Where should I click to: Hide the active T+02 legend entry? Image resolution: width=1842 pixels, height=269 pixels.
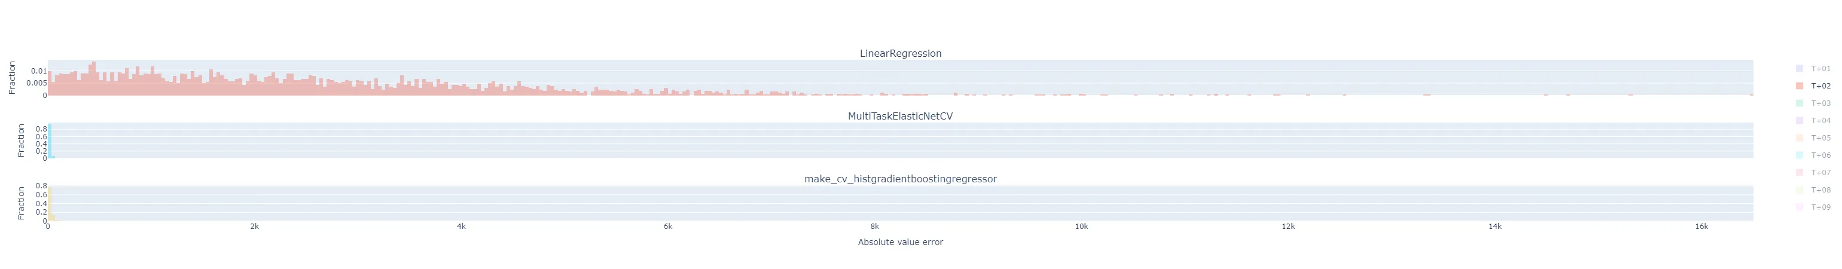coord(1820,86)
